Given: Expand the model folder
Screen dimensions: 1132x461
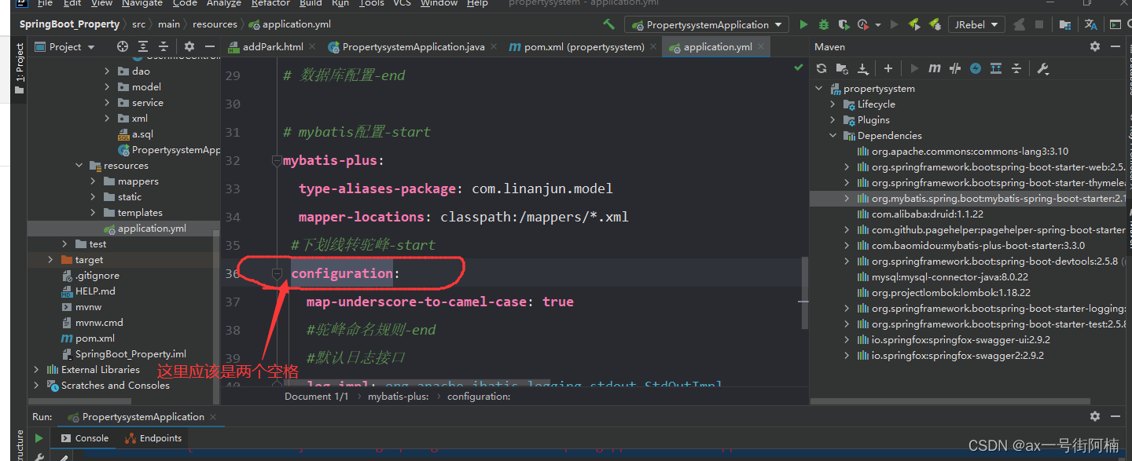Looking at the screenshot, I should [x=108, y=87].
